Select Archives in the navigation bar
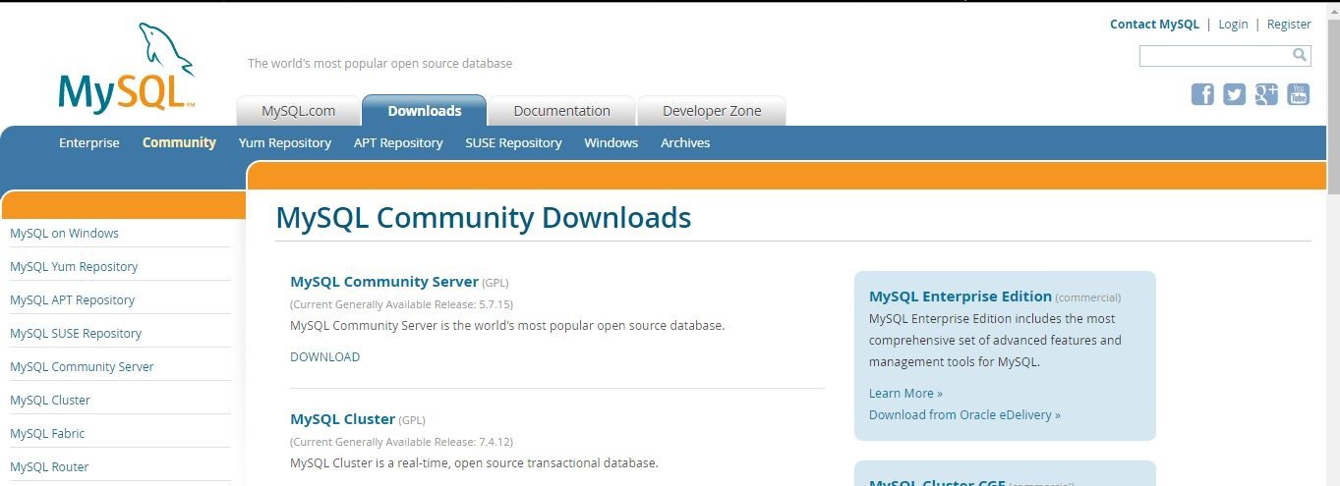Image resolution: width=1340 pixels, height=486 pixels. click(x=685, y=142)
